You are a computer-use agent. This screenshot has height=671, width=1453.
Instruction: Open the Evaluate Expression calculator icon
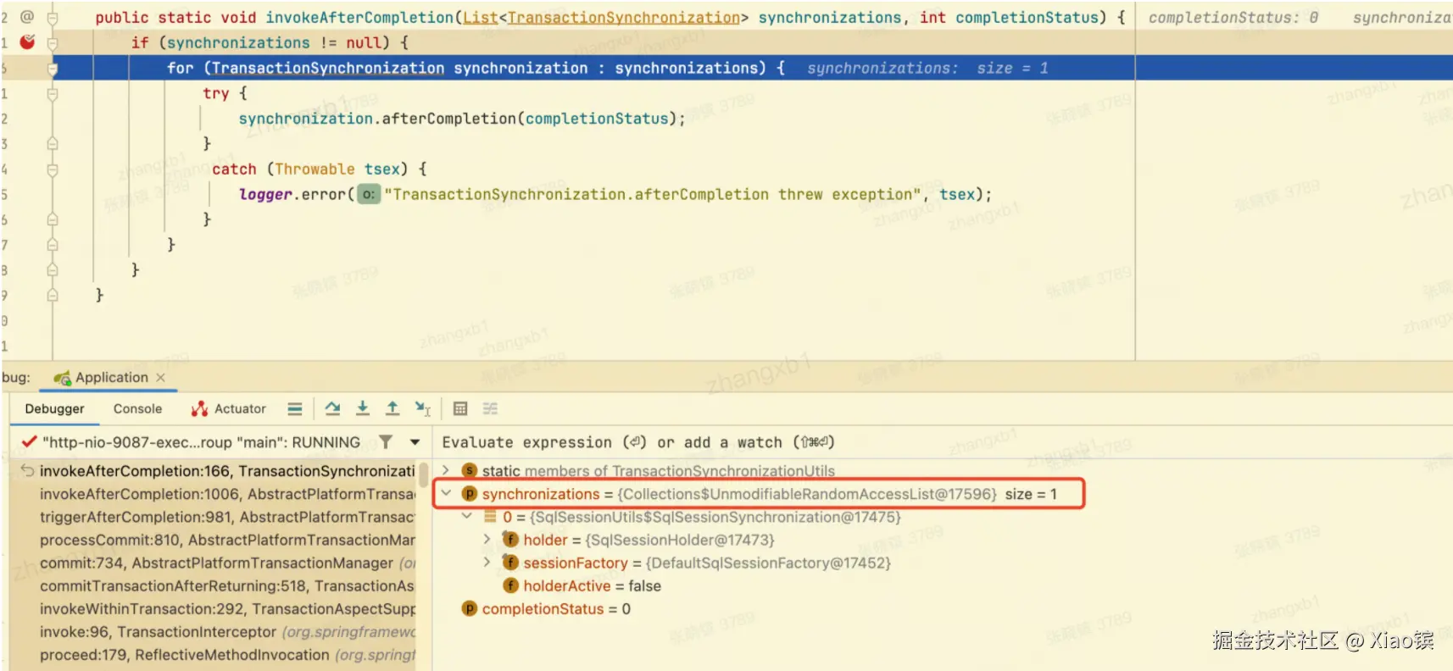pyautogui.click(x=460, y=409)
